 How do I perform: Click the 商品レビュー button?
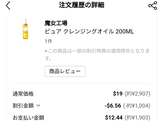pyautogui.click(x=65, y=72)
